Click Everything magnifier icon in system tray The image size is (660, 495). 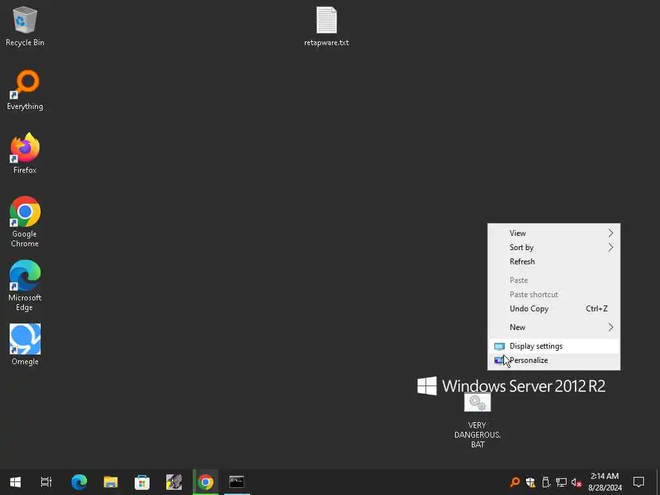tap(515, 482)
